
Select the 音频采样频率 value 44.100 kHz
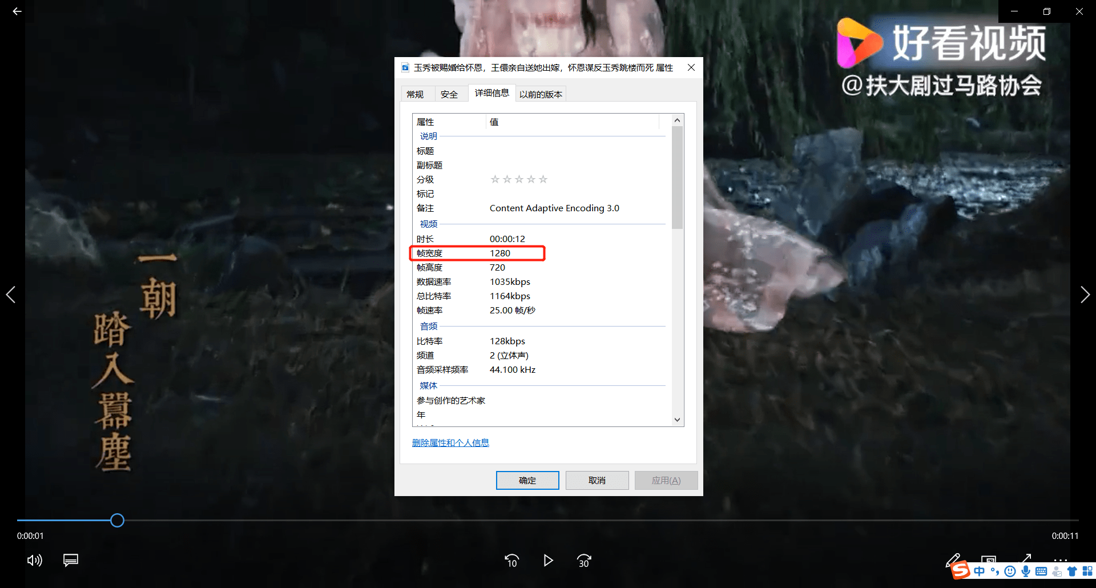pyautogui.click(x=512, y=369)
